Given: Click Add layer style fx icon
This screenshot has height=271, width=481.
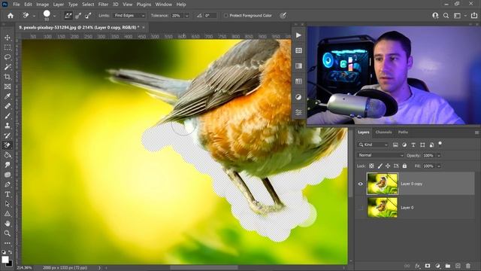Looking at the screenshot, I should pyautogui.click(x=418, y=266).
